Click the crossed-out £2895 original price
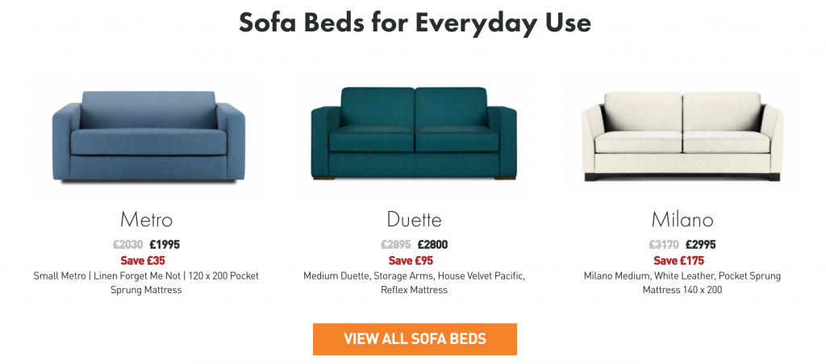The width and height of the screenshot is (826, 364). click(396, 245)
